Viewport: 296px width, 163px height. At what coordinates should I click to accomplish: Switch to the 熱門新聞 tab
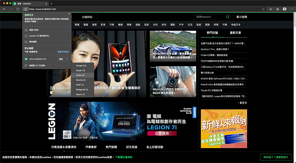click(x=111, y=147)
